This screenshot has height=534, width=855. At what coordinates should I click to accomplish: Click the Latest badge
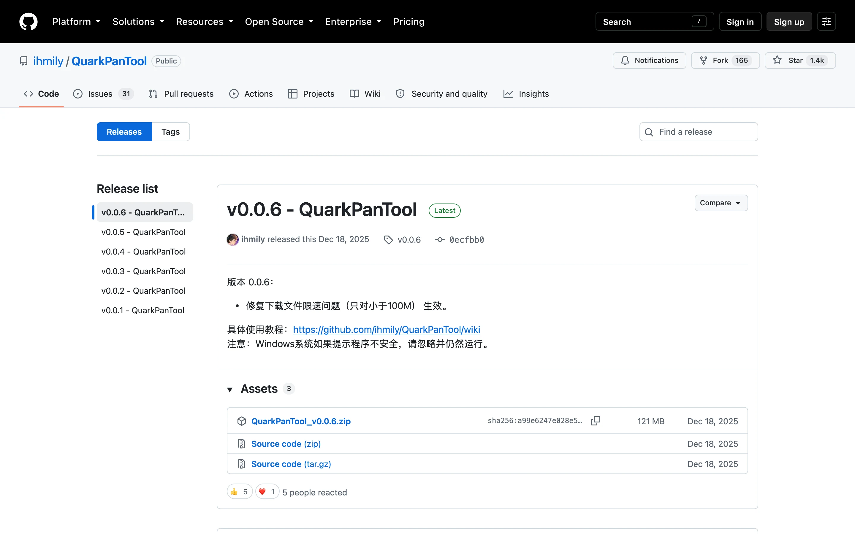tap(444, 211)
